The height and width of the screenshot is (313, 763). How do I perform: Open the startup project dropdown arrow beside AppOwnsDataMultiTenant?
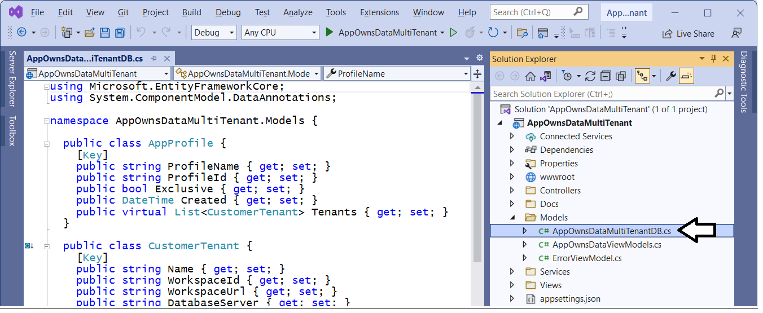click(442, 33)
